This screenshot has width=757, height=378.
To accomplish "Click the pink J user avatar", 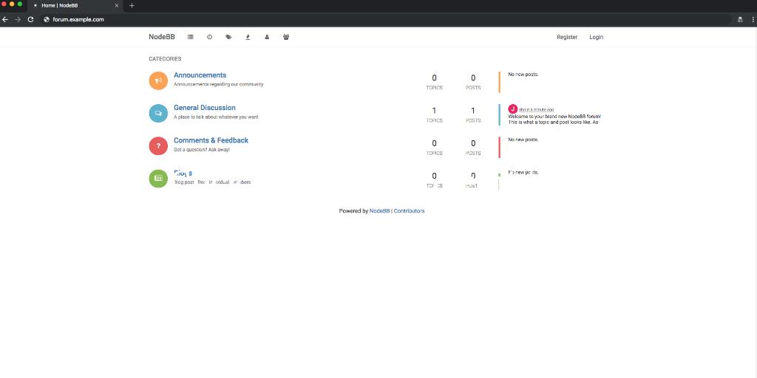I will click(x=513, y=109).
